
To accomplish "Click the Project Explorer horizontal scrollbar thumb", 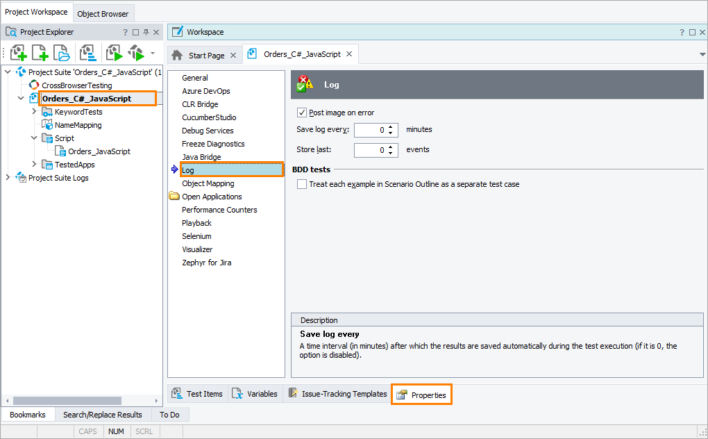I will [x=67, y=401].
